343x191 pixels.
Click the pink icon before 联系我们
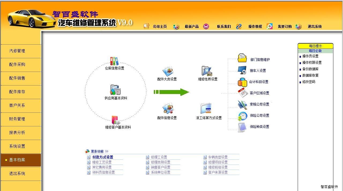206,26
